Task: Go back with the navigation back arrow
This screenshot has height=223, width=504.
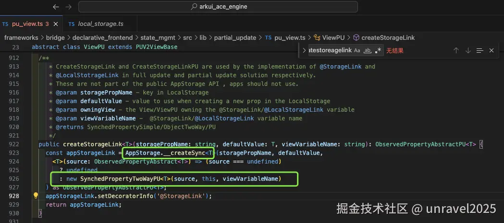Action: (x=56, y=7)
